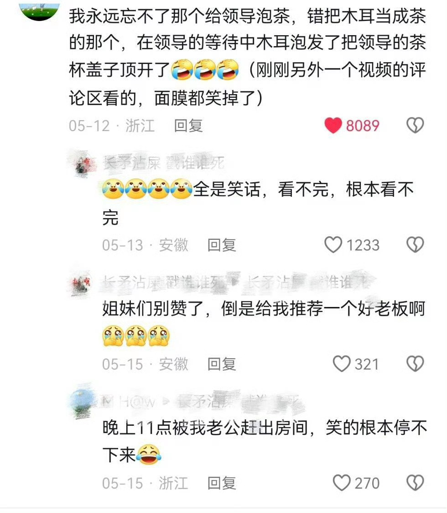Screen dimensions: 447x513
Task: Tap broken heart beside 321 likes
Action: click(415, 364)
